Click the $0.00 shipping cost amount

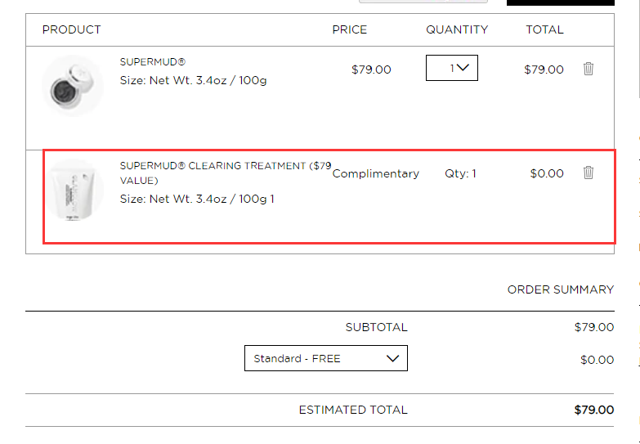597,360
